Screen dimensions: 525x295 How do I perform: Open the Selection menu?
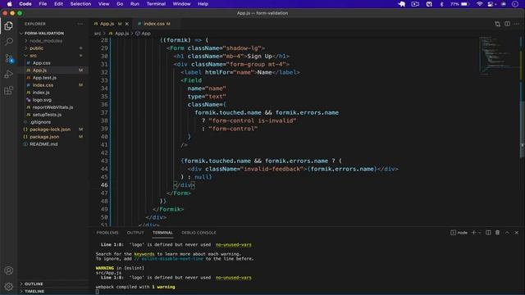click(x=80, y=4)
